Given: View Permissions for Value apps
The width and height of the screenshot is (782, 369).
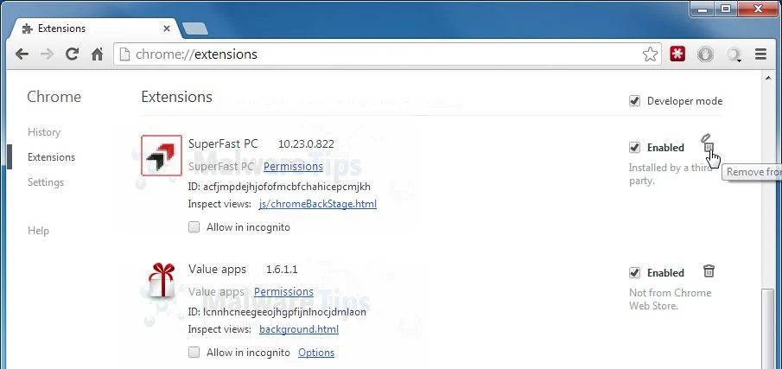Looking at the screenshot, I should 283,291.
